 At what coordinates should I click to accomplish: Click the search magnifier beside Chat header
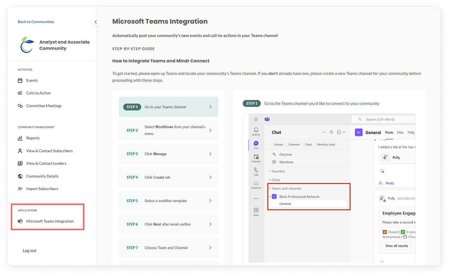coord(331,132)
